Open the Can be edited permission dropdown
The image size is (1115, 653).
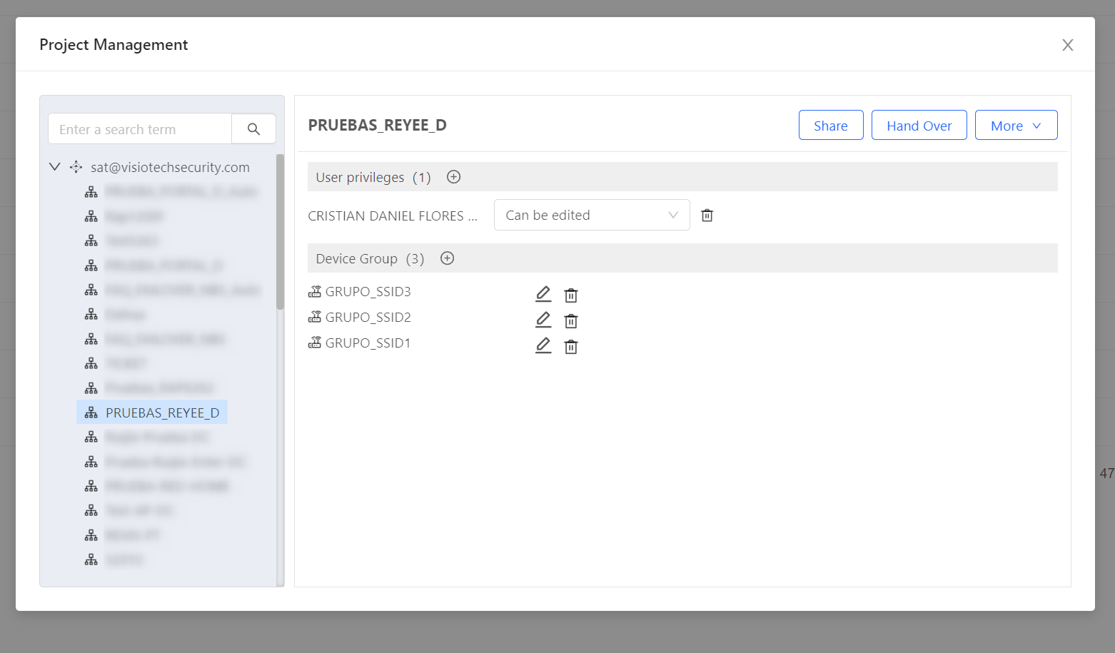click(592, 215)
